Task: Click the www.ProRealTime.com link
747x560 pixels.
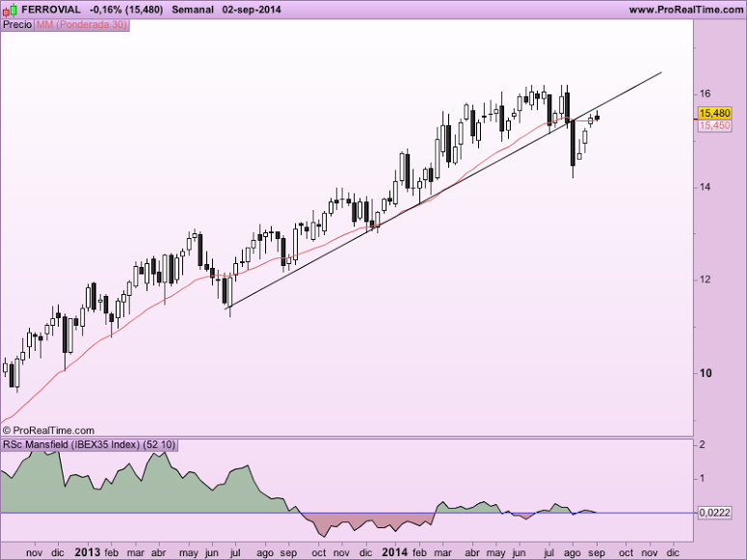Action: (686, 10)
